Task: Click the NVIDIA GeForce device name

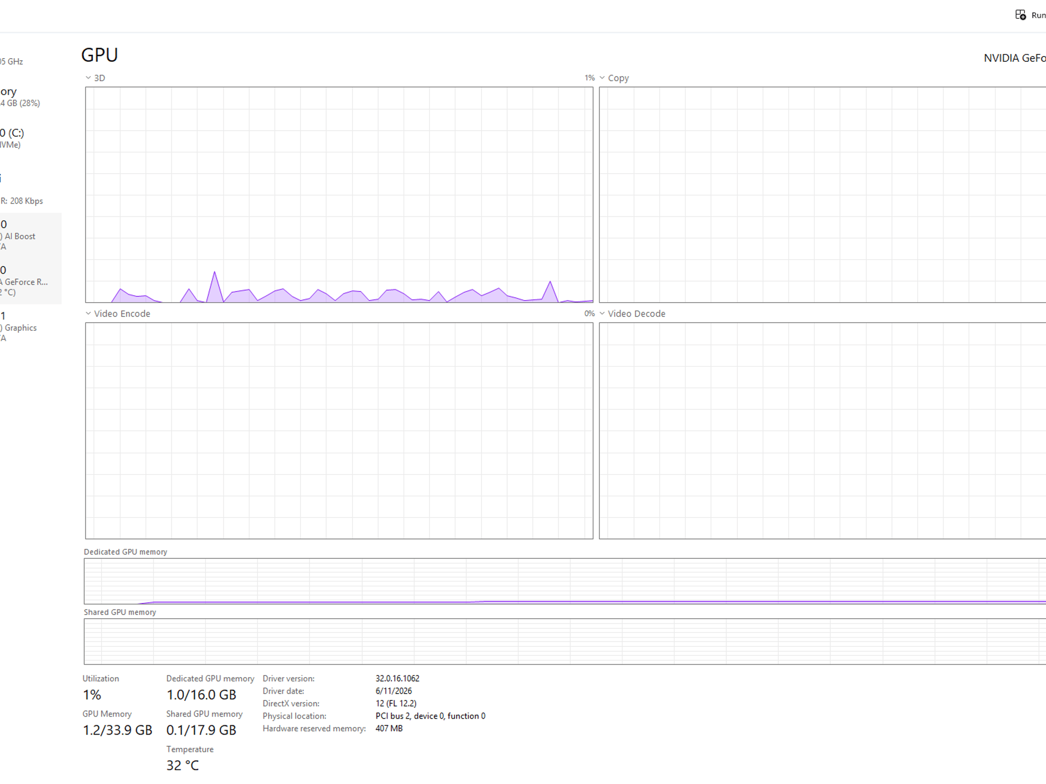Action: (1014, 58)
